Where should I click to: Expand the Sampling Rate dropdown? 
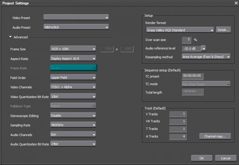pos(73,125)
